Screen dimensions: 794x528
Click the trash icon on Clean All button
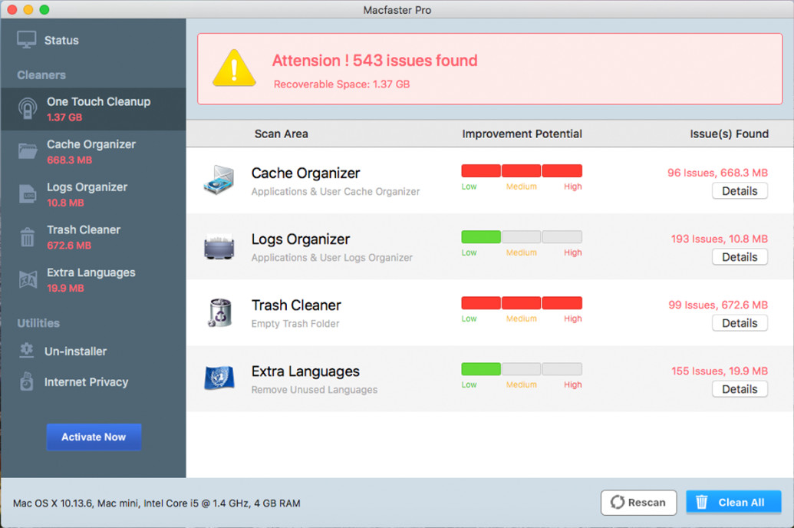click(x=701, y=502)
